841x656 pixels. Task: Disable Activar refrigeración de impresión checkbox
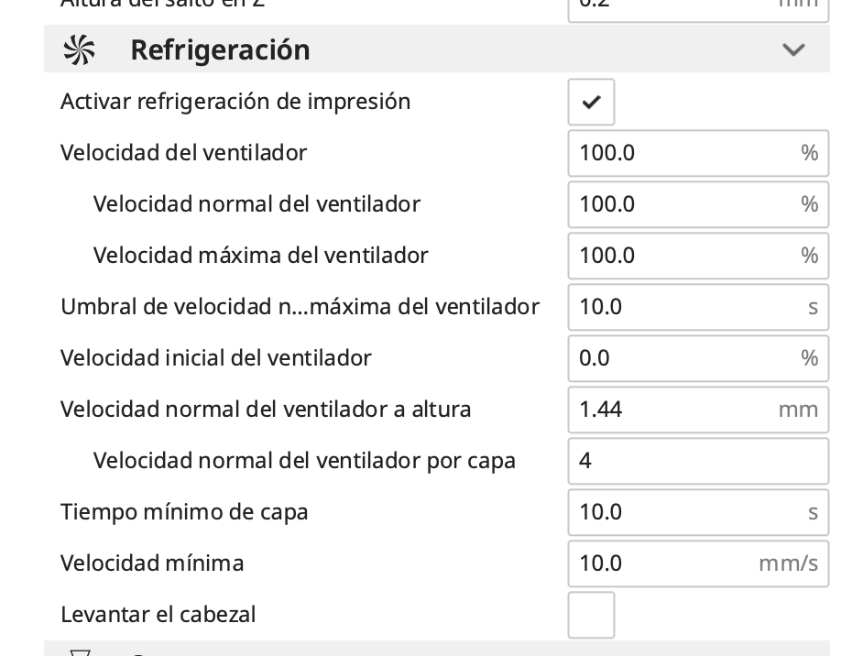[591, 102]
